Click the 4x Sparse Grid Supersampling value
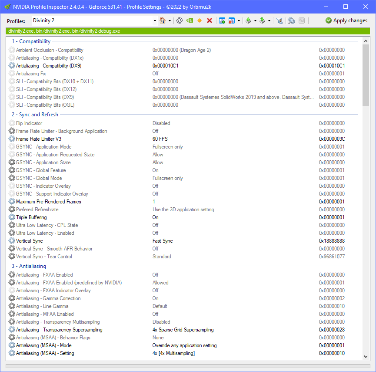 coord(183,330)
